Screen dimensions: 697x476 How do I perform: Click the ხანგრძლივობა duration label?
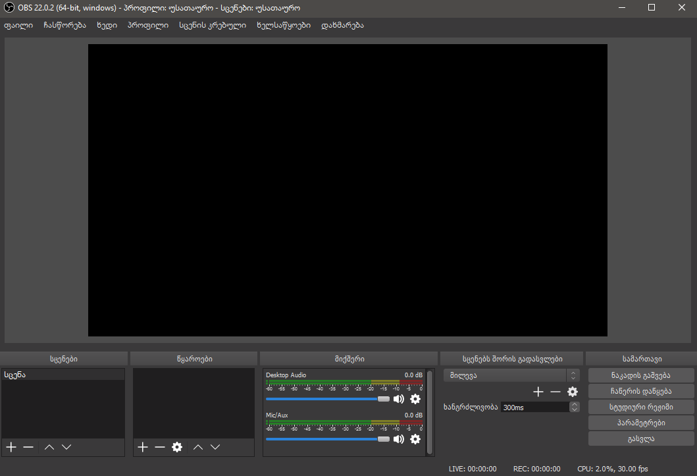pos(471,407)
